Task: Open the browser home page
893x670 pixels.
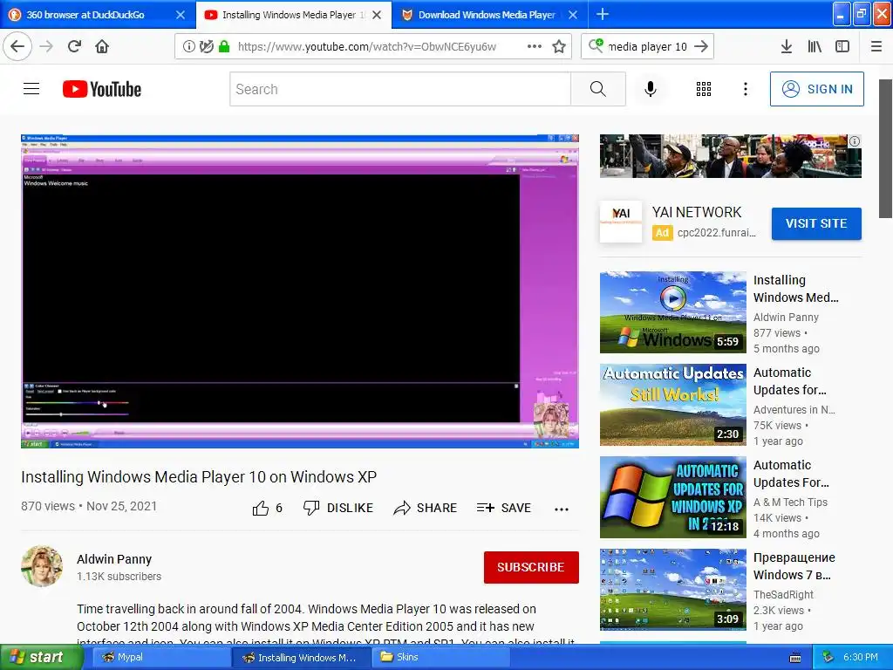Action: 102,46
